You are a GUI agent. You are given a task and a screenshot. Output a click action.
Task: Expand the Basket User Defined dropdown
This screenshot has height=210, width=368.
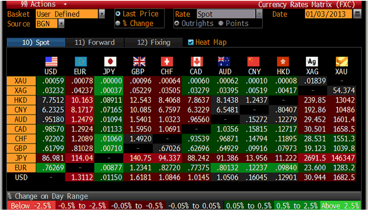tap(102, 14)
